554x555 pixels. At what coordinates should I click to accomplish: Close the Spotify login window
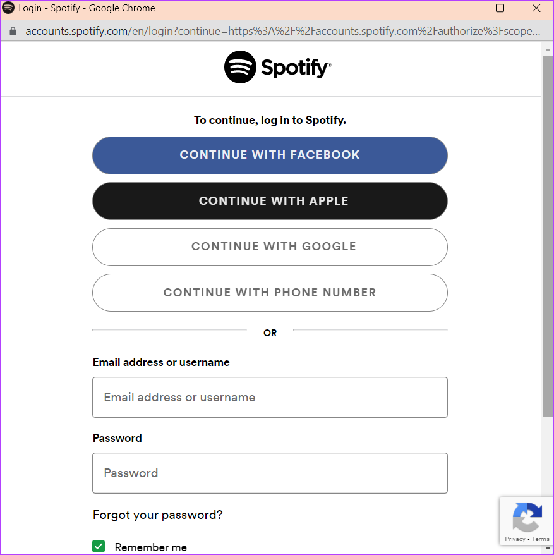point(536,8)
